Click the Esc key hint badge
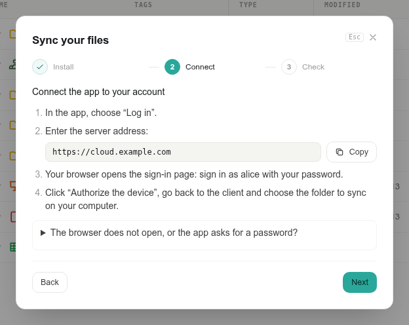The width and height of the screenshot is (409, 325). [x=355, y=37]
